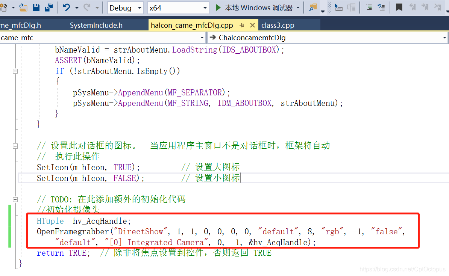Undo the last edit
The height and width of the screenshot is (276, 449).
[x=67, y=8]
